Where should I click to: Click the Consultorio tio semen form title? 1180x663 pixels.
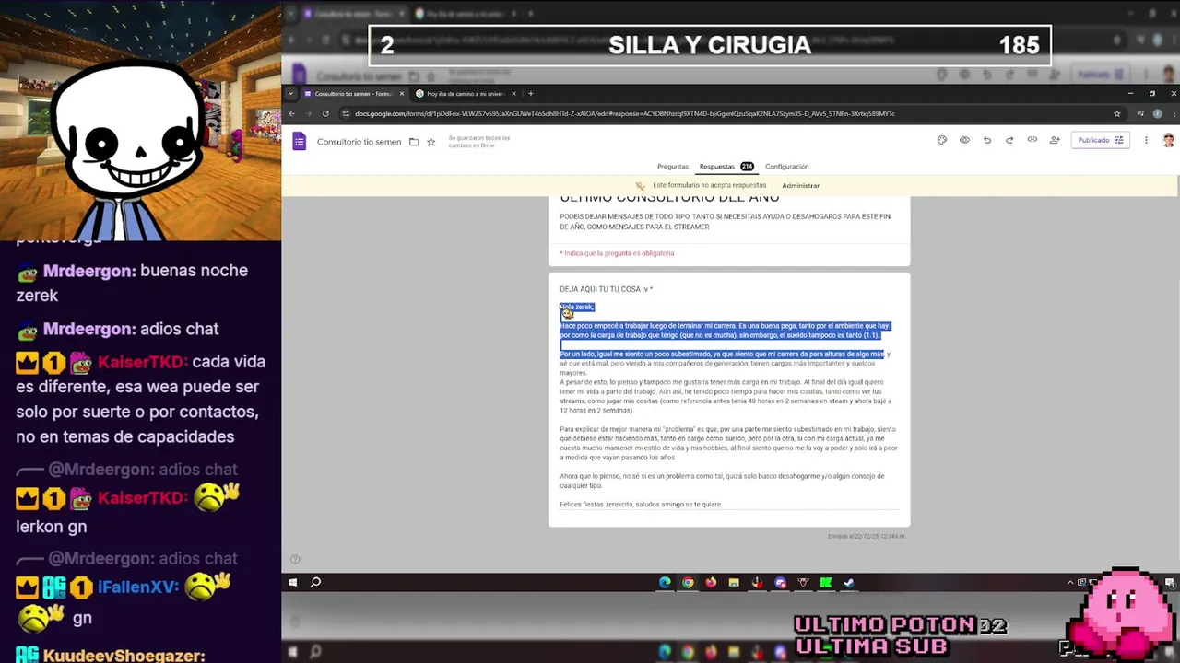(359, 142)
